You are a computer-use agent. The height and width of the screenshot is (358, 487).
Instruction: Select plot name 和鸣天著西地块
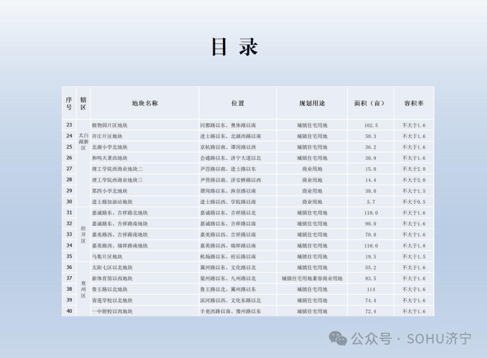(110, 158)
